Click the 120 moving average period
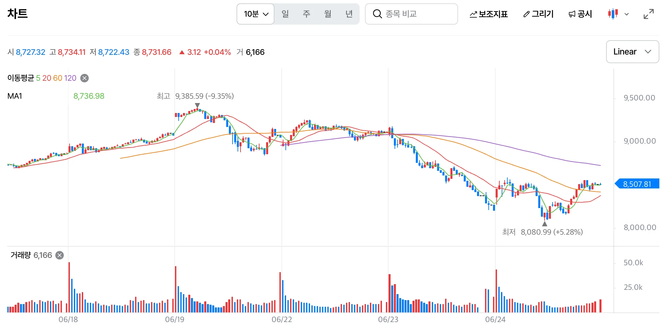Screen dimensions: 662x333 point(70,78)
